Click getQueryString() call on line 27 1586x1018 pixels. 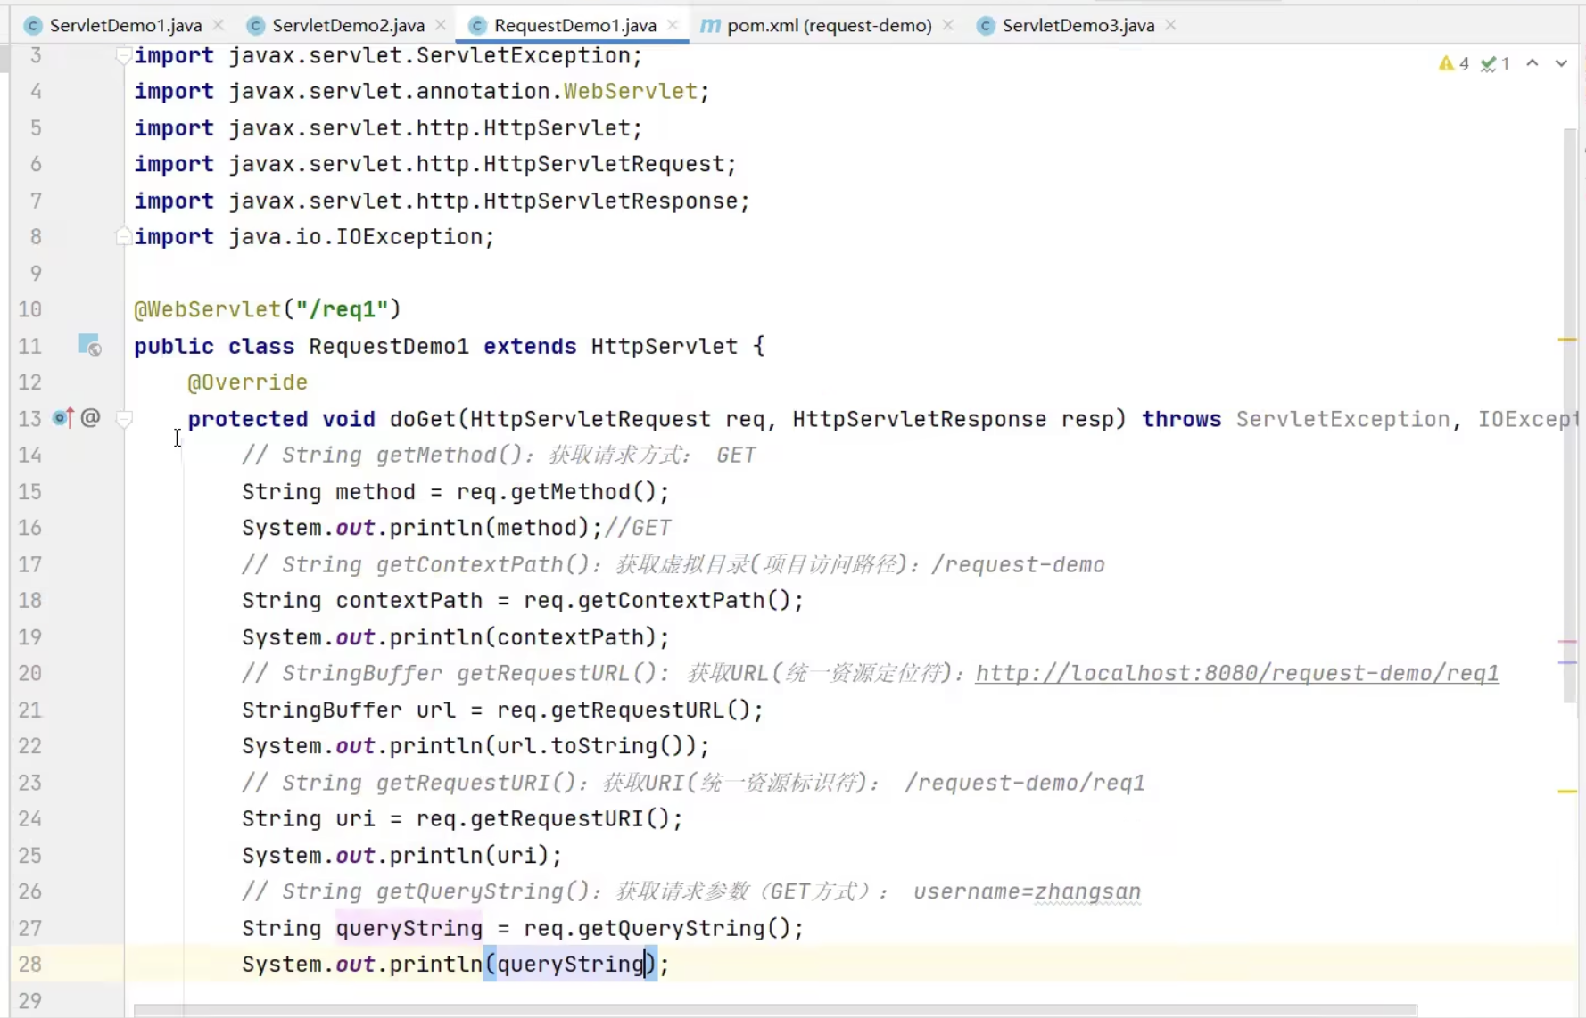[x=683, y=929]
